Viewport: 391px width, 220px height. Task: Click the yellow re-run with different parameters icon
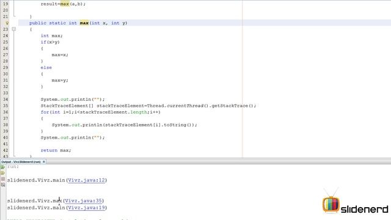pyautogui.click(x=2, y=173)
